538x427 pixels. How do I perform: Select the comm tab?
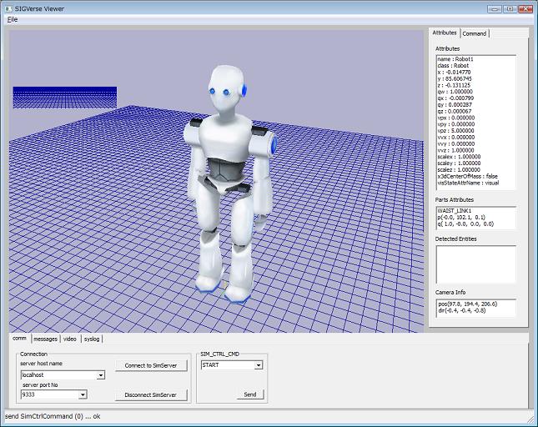click(x=19, y=339)
